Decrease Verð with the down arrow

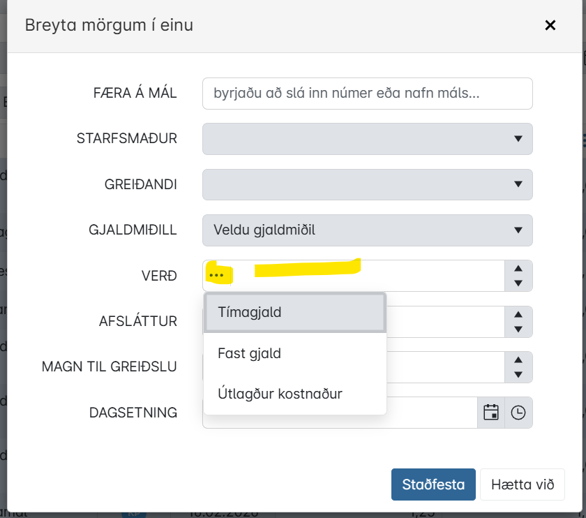(518, 283)
